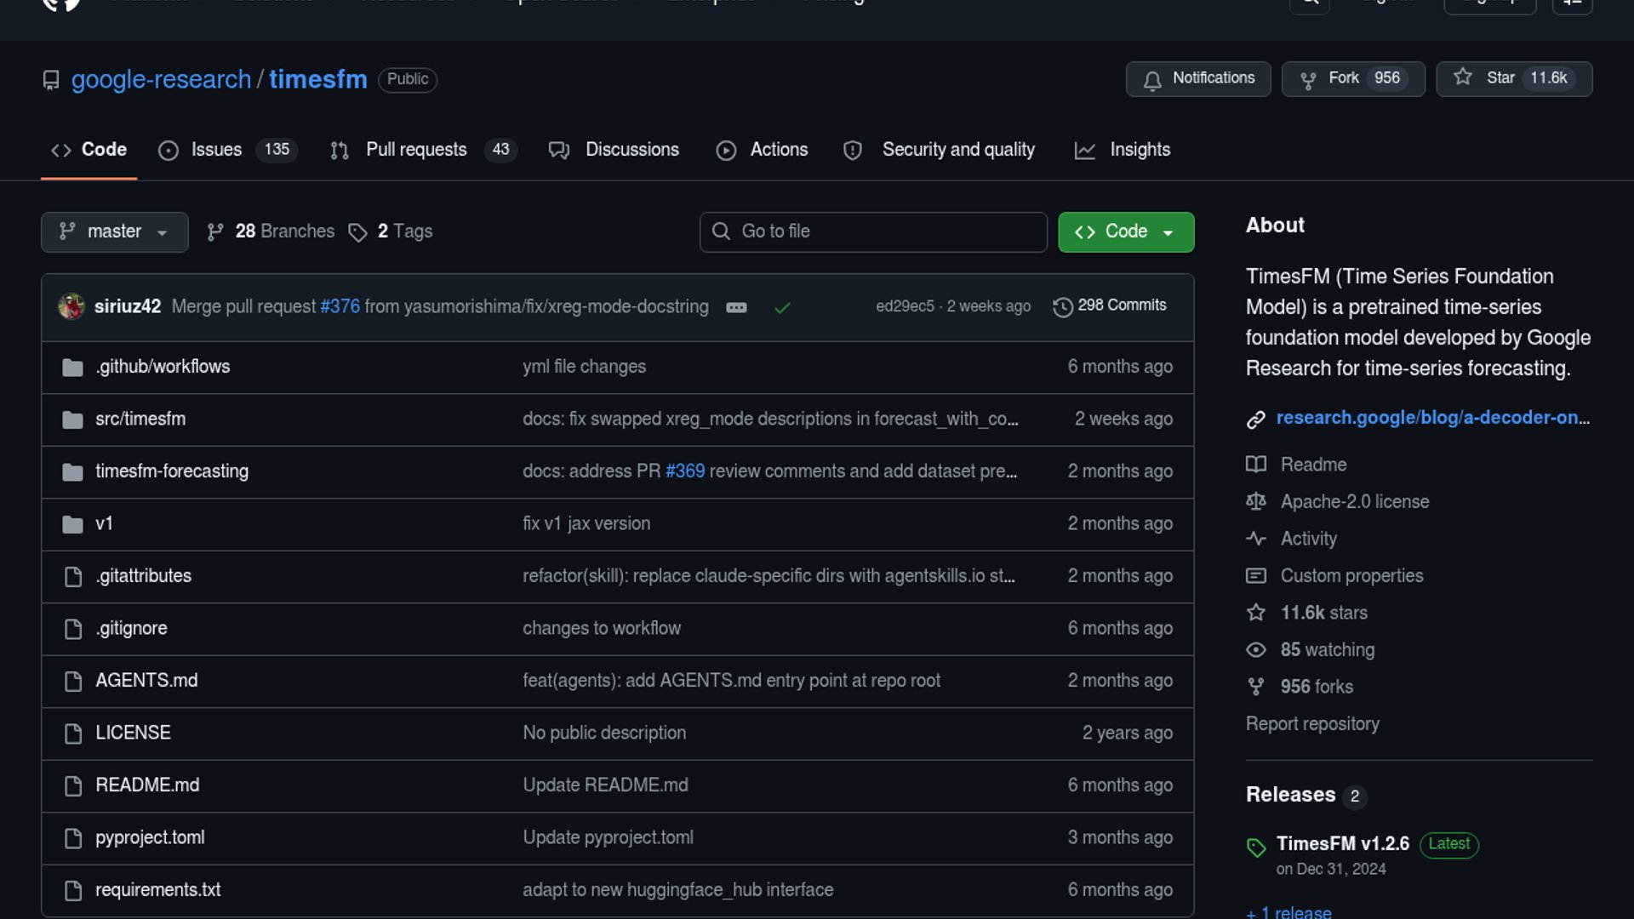Screen dimensions: 1634x919
Task: View the 85 watching eye link
Action: click(1327, 650)
